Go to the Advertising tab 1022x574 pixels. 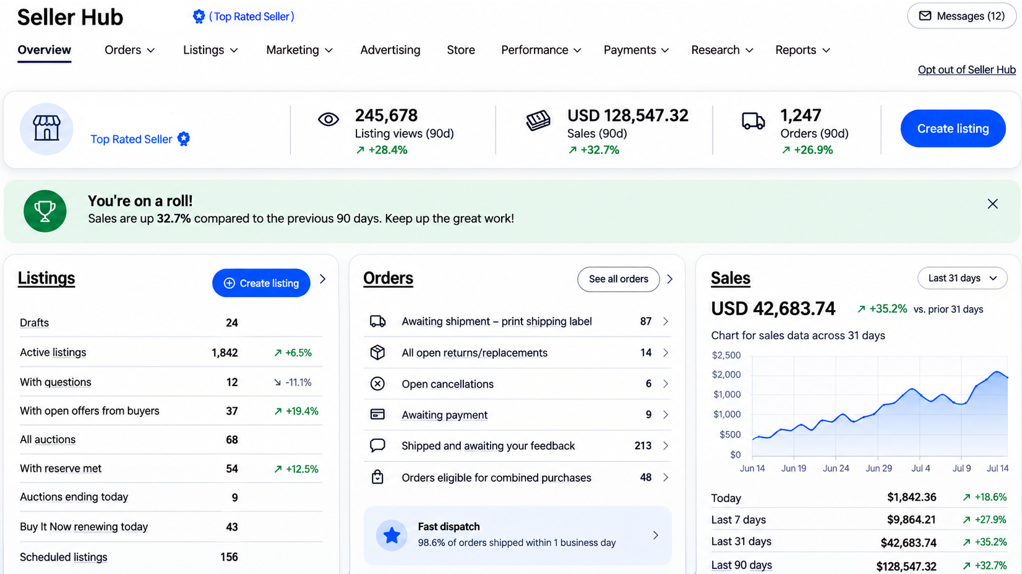pyautogui.click(x=390, y=50)
